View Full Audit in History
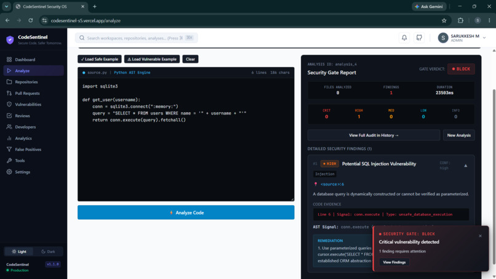Viewport: 496px width, 279px height. click(x=374, y=135)
